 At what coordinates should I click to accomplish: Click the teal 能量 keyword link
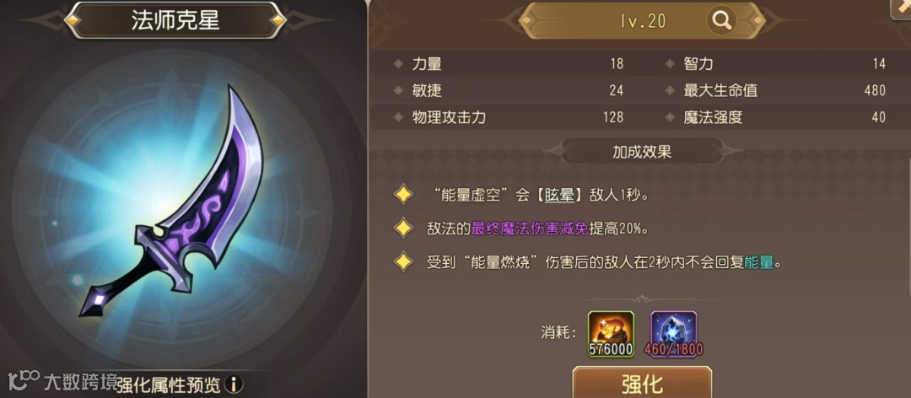759,262
